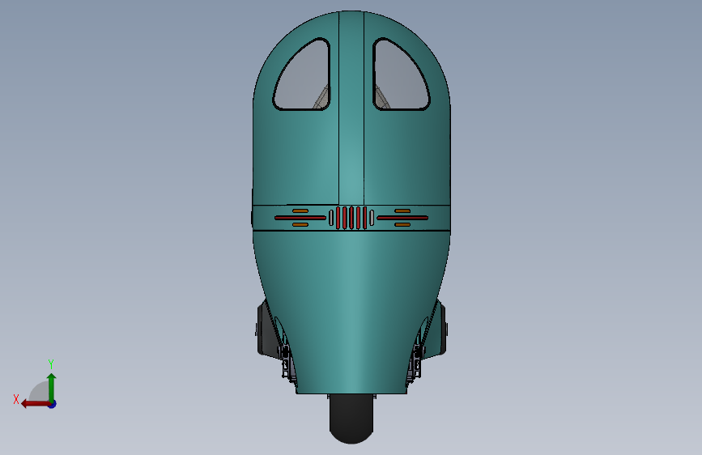Image resolution: width=702 pixels, height=455 pixels.
Task: Select the lower right orange indicator light
Action: coord(402,225)
